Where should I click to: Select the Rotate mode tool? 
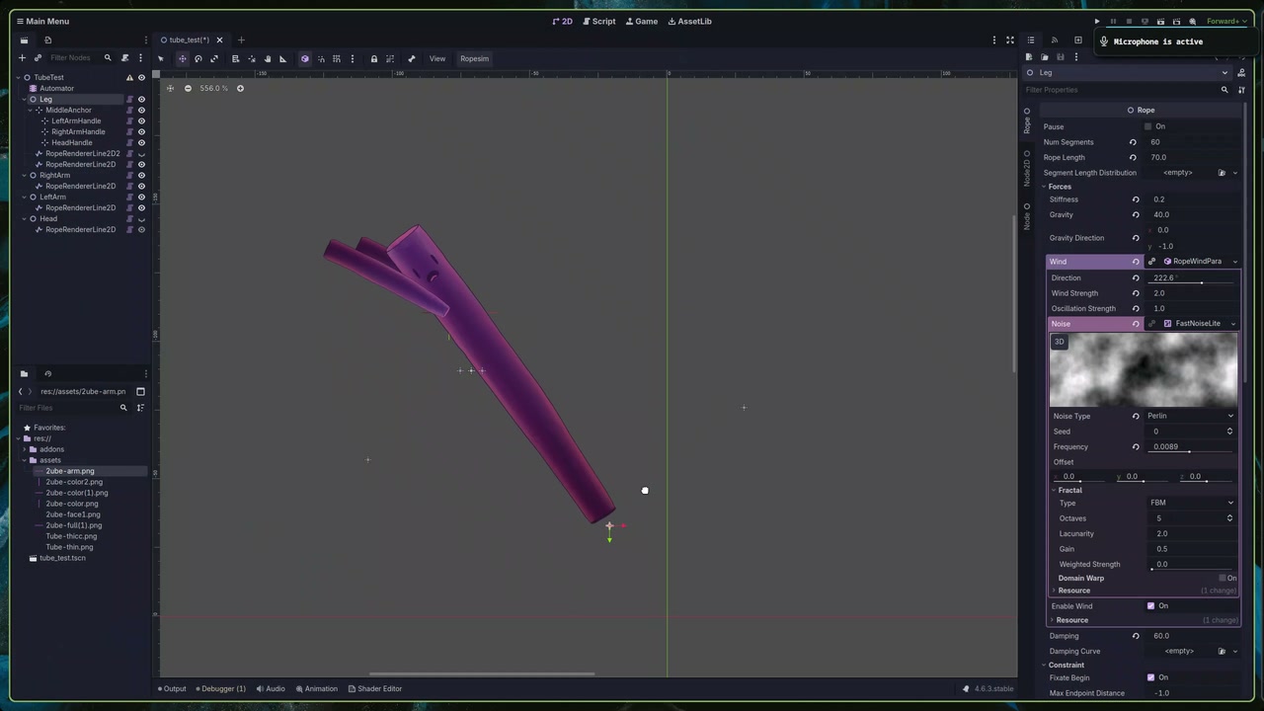tap(198, 58)
